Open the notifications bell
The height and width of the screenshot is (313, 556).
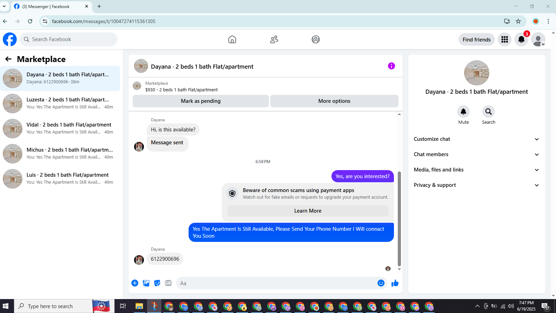tap(521, 39)
